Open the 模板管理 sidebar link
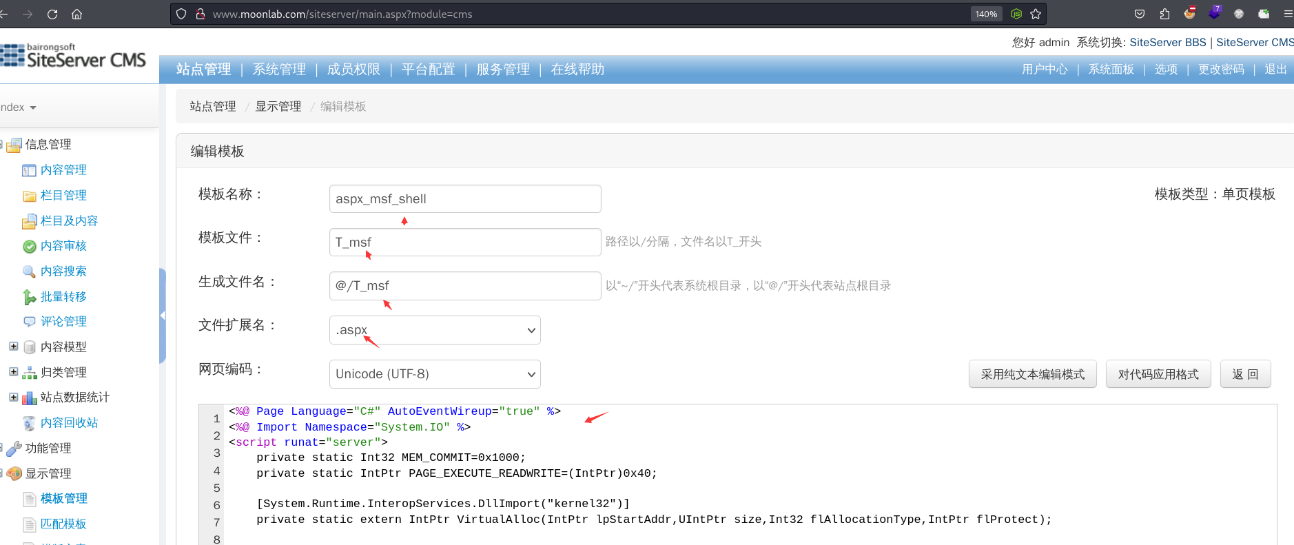Viewport: 1294px width, 545px height. 63,499
